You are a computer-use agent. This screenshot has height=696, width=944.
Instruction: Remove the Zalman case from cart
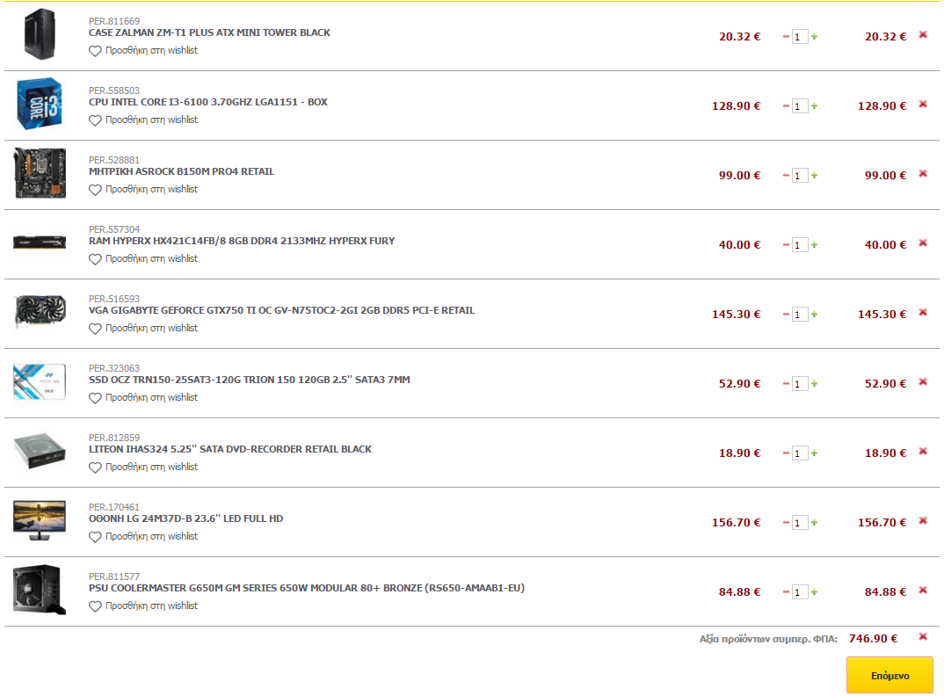click(x=923, y=35)
